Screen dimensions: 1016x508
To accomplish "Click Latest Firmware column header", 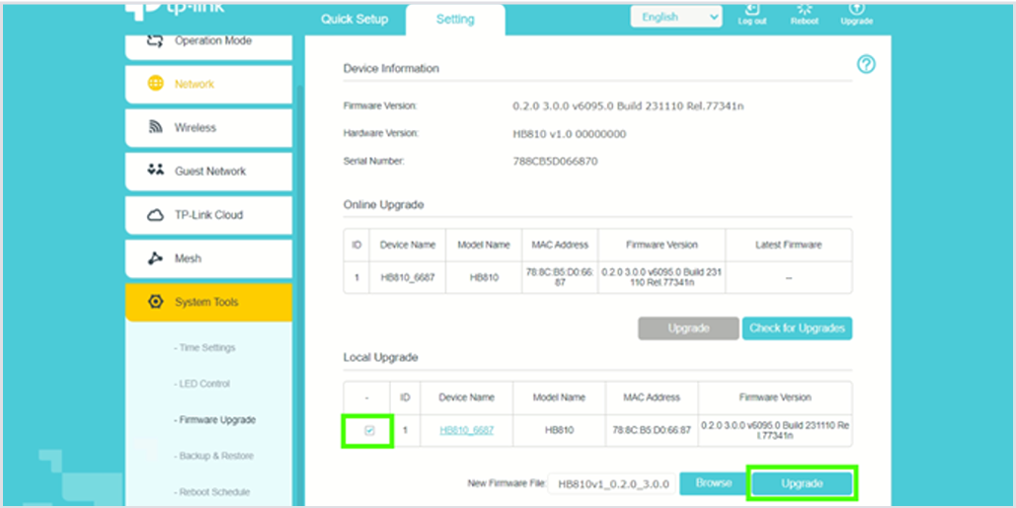I will [789, 246].
